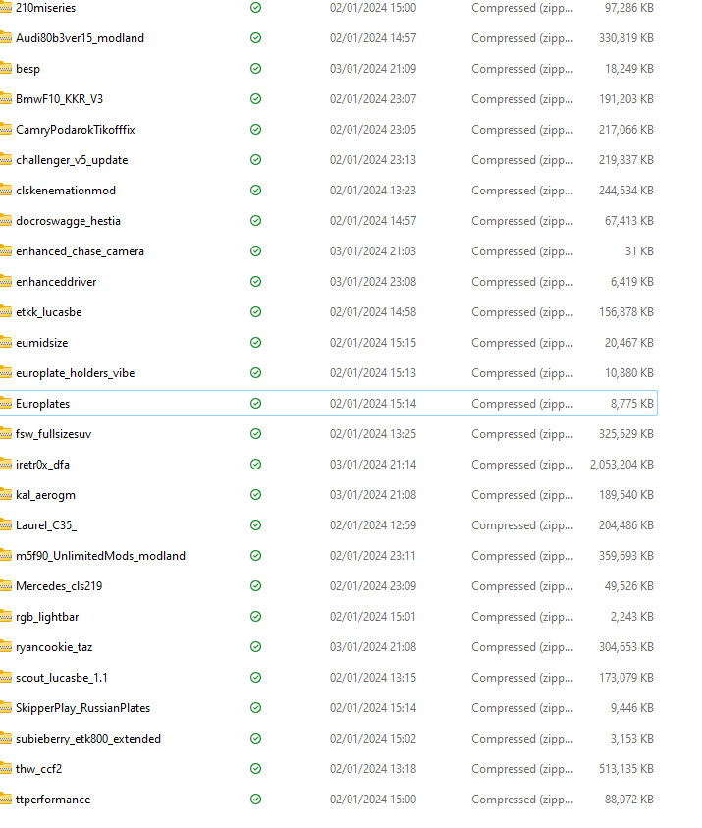The height and width of the screenshot is (828, 702).
Task: Click the 513,135 KB size value
Action: pos(626,769)
